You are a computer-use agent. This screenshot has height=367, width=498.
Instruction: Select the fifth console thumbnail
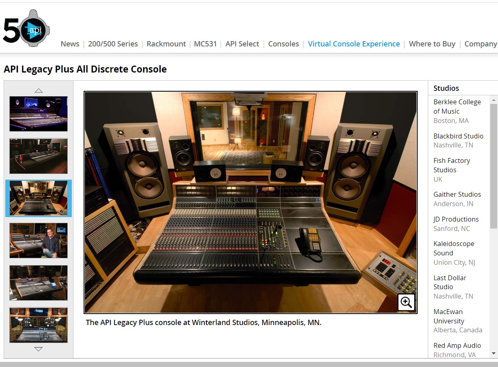tap(38, 283)
